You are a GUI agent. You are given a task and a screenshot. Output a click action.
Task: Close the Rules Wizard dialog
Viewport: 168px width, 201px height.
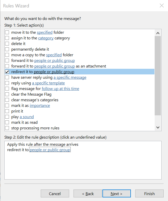(x=162, y=6)
